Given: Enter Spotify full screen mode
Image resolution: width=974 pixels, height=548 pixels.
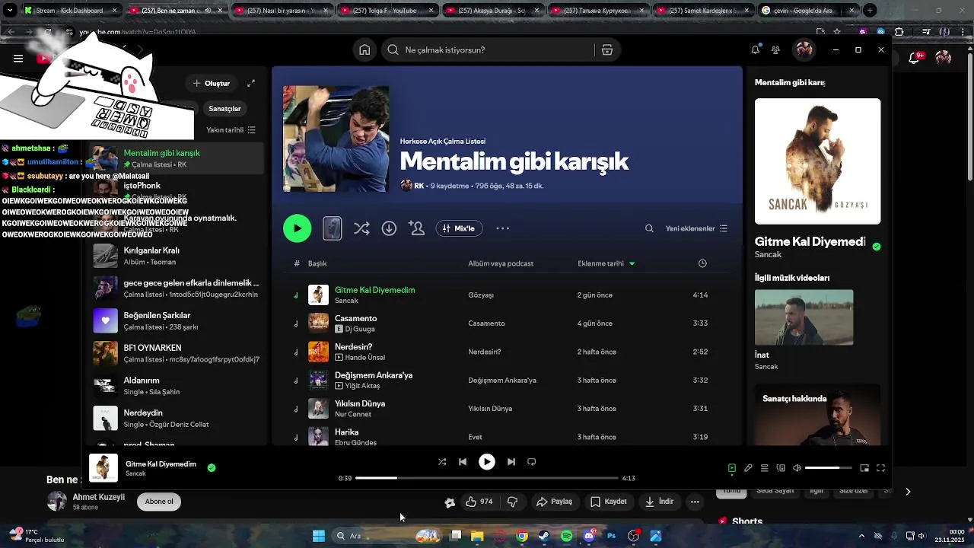Looking at the screenshot, I should click(880, 468).
